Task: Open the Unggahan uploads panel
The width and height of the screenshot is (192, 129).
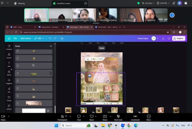Action: point(9,81)
